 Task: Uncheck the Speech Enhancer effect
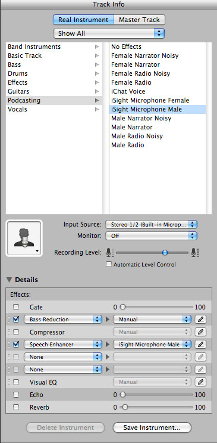[16, 345]
